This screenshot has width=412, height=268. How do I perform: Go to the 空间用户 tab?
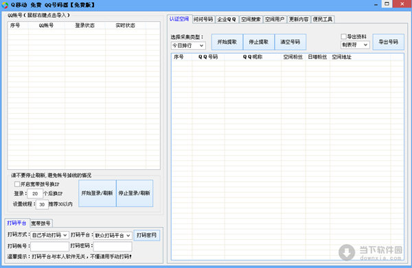tap(275, 19)
